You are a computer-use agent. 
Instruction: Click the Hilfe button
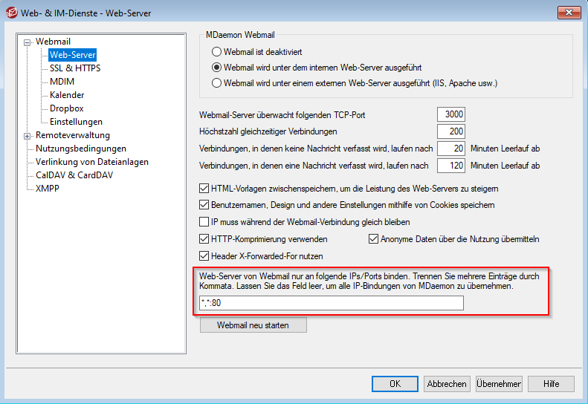tap(551, 384)
